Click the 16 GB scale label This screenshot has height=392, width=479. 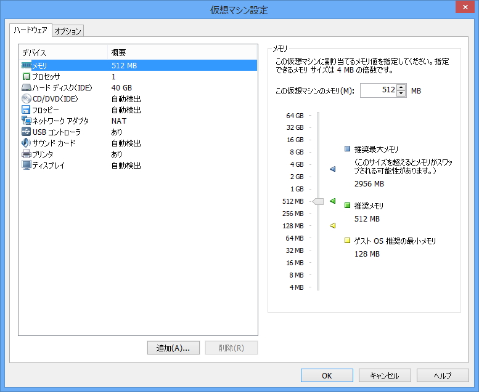pyautogui.click(x=295, y=140)
